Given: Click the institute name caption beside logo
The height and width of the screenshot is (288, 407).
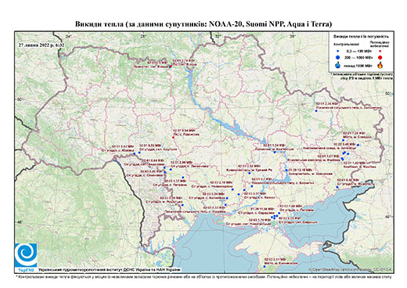Looking at the screenshot, I should (110, 269).
